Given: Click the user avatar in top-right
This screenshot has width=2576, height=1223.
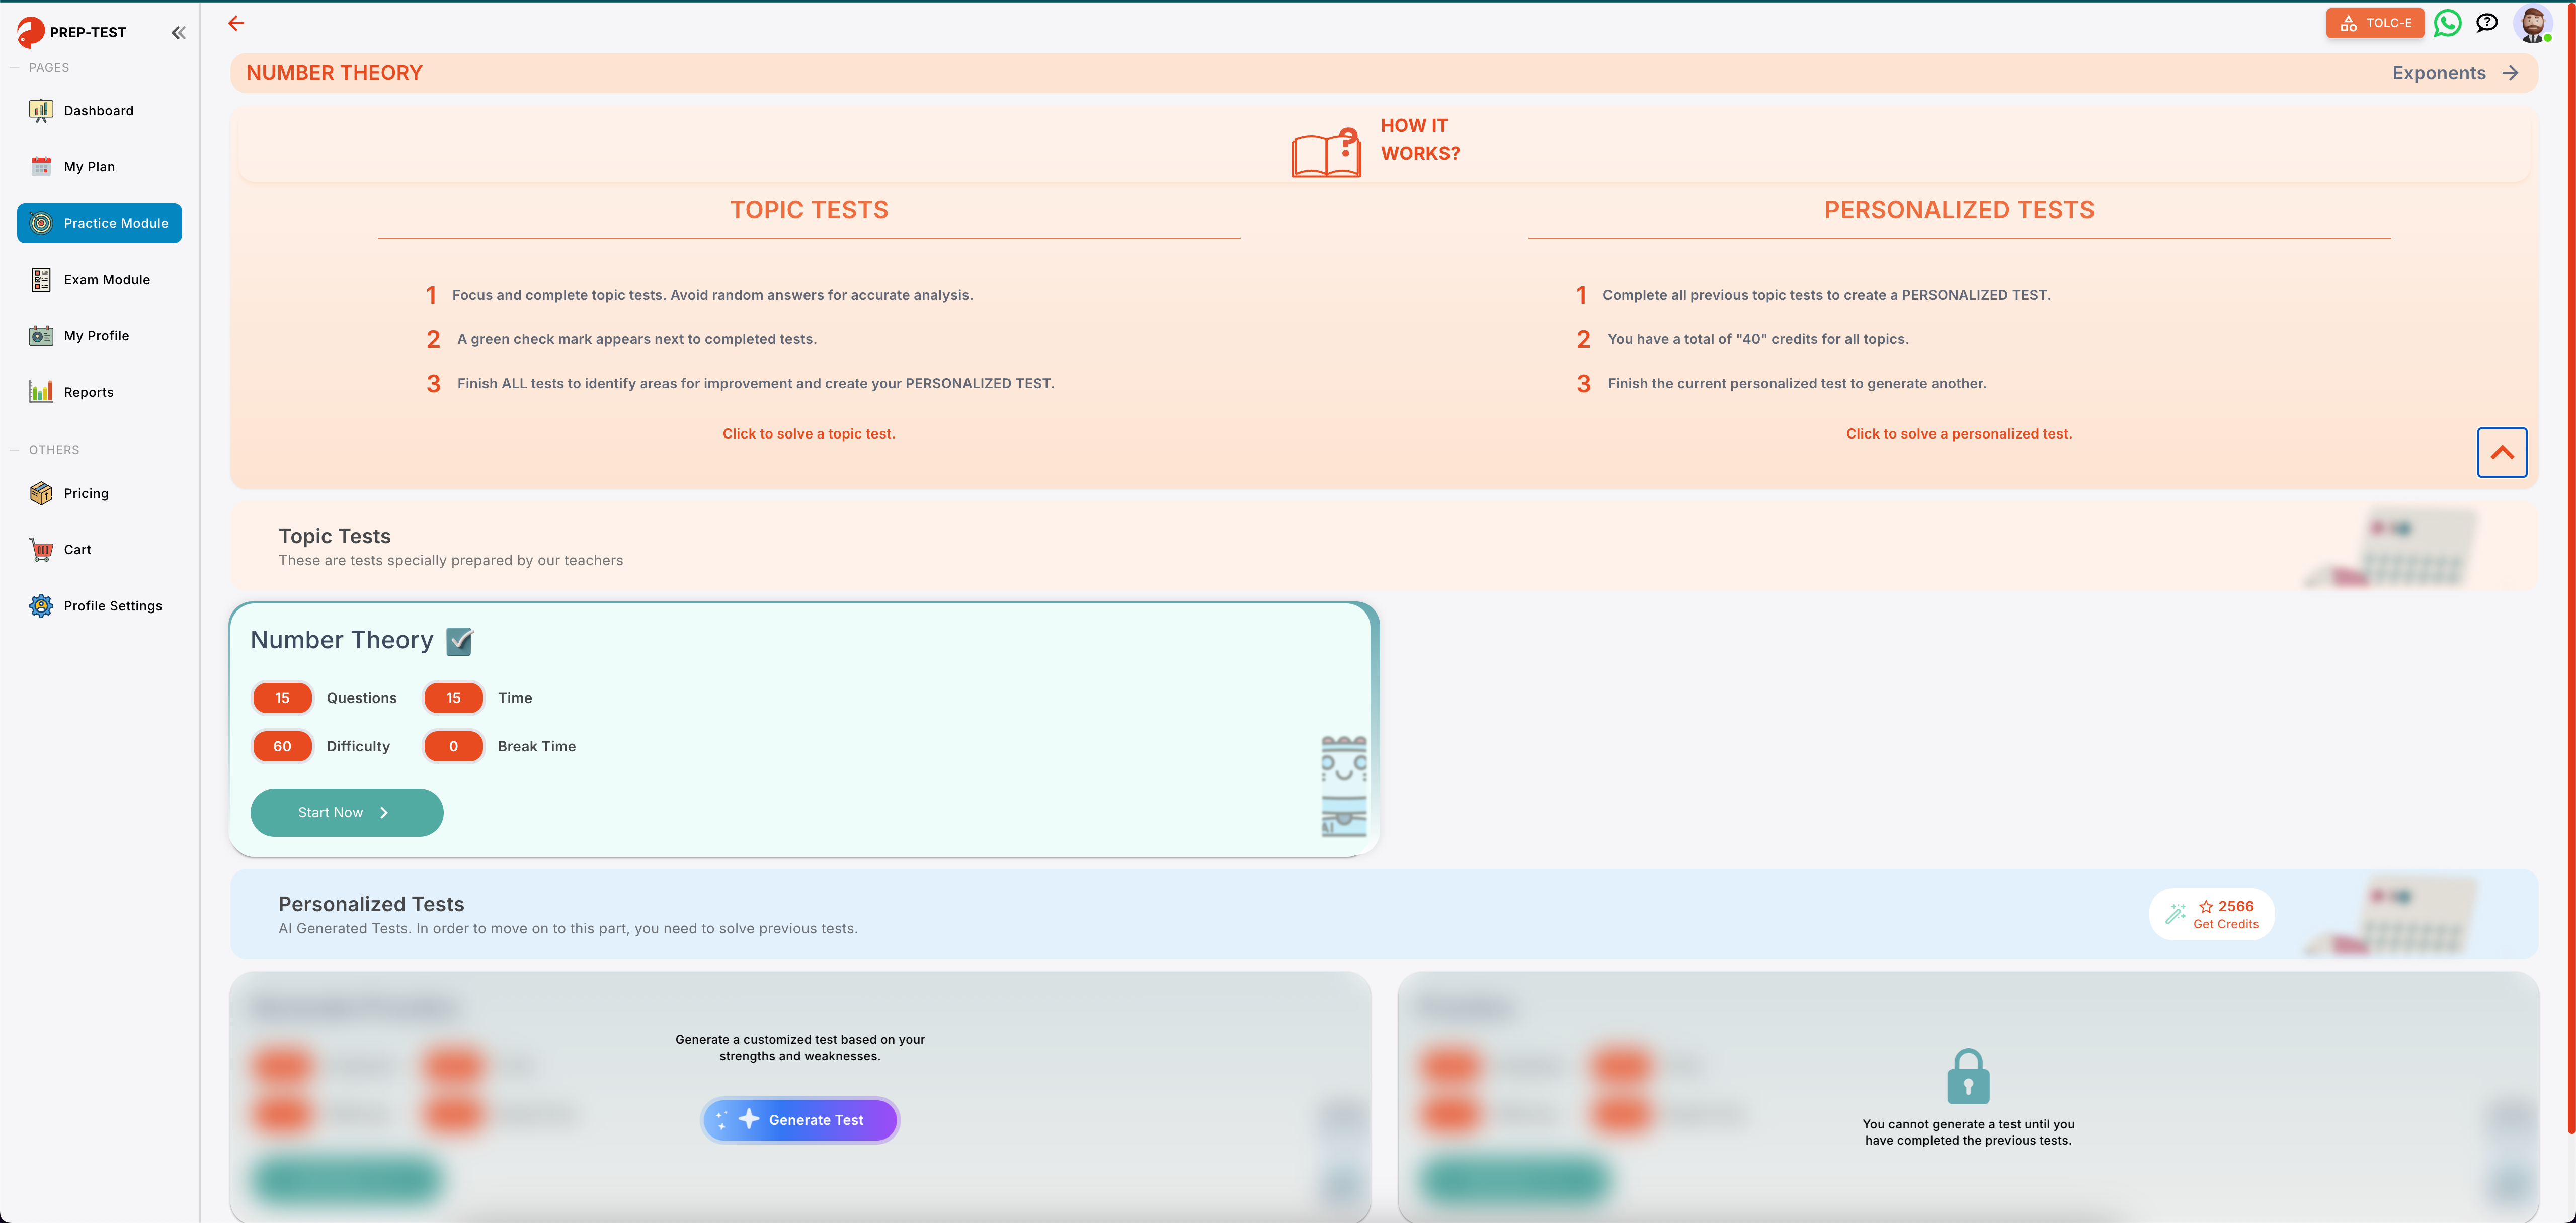Looking at the screenshot, I should 2532,23.
